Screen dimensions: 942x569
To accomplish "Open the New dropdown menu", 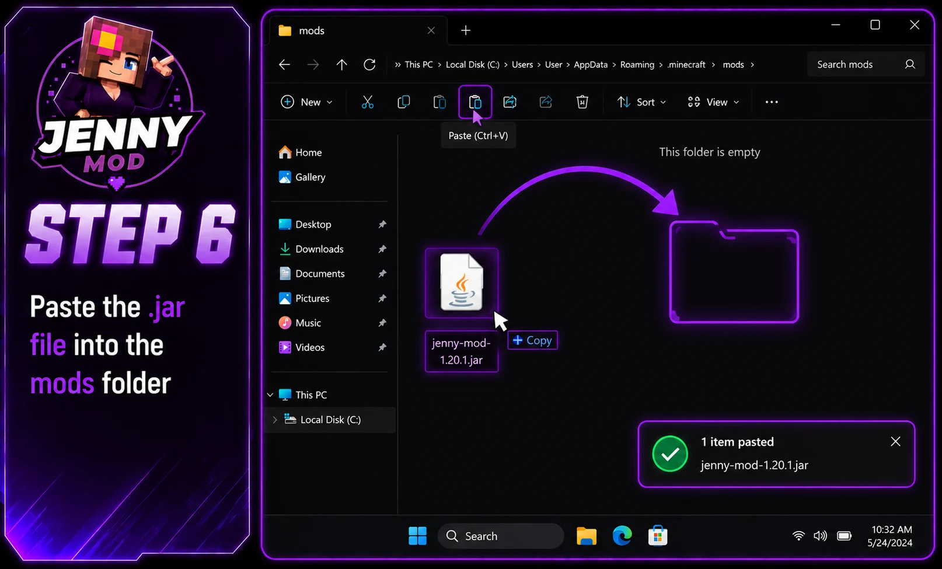I will (307, 102).
